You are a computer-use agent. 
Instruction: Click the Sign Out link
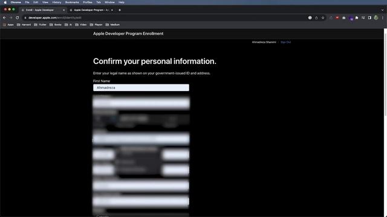pos(285,42)
